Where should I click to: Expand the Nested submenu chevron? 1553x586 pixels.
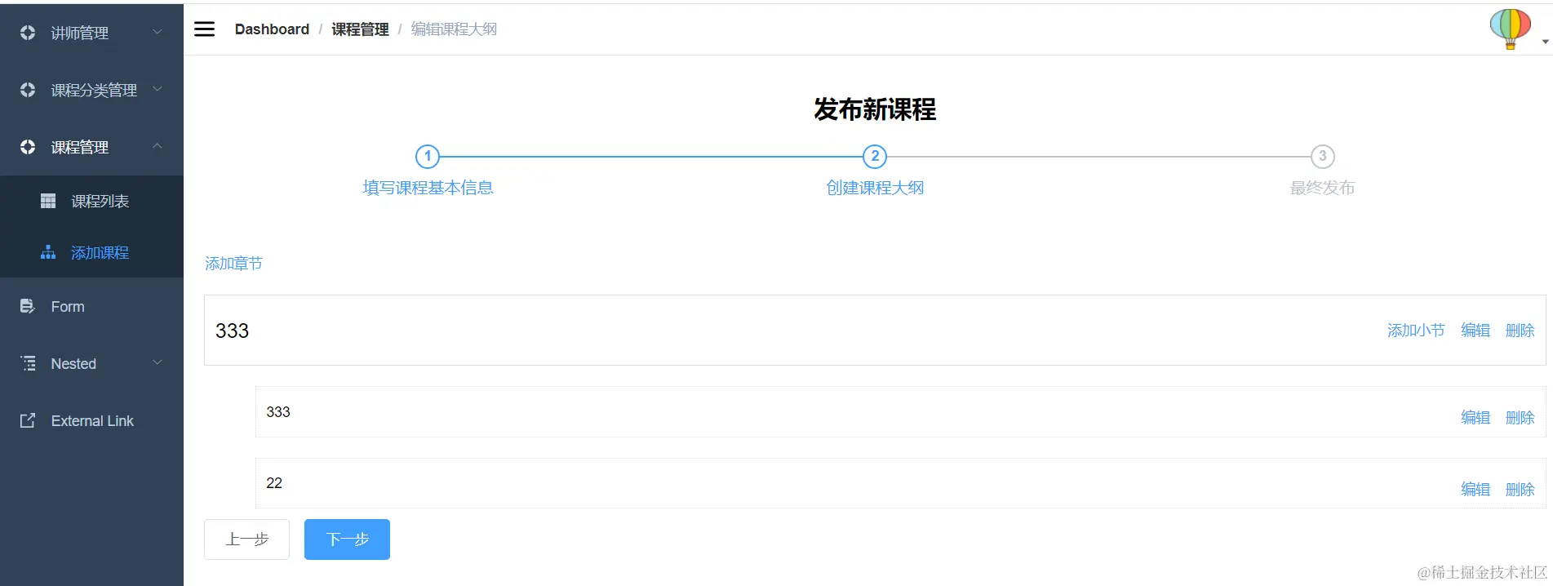[158, 362]
